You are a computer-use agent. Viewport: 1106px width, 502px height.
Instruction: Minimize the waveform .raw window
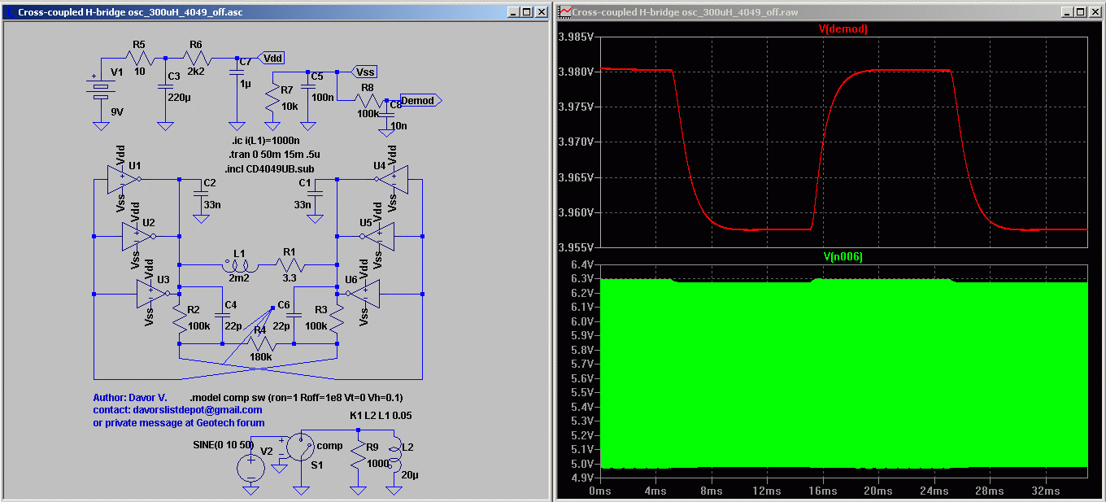pos(1068,12)
